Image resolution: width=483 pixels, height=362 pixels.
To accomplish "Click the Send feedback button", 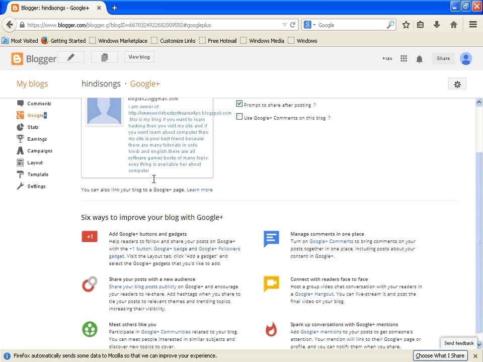I will 459,343.
